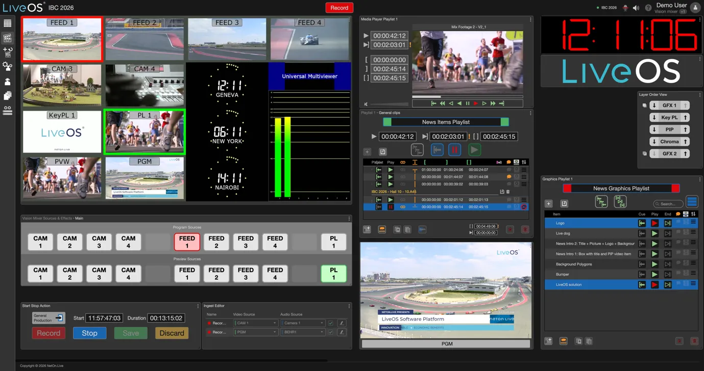This screenshot has width=704, height=371.
Task: Select CAM 3 in Program Sources
Action: tap(99, 242)
